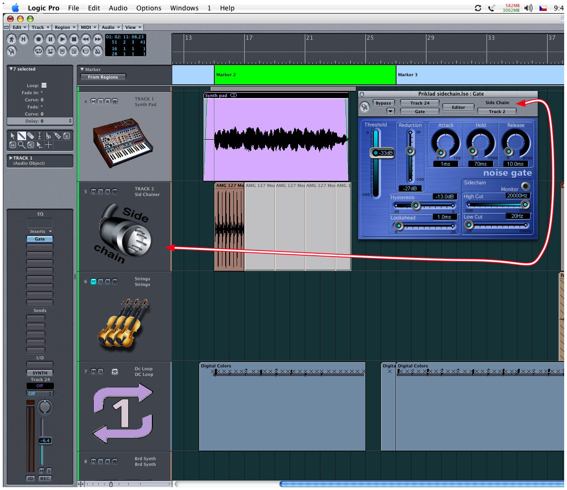Viewport: 567px width, 490px height.
Task: Click the Gate insert slot in channel strip
Action: [x=40, y=239]
